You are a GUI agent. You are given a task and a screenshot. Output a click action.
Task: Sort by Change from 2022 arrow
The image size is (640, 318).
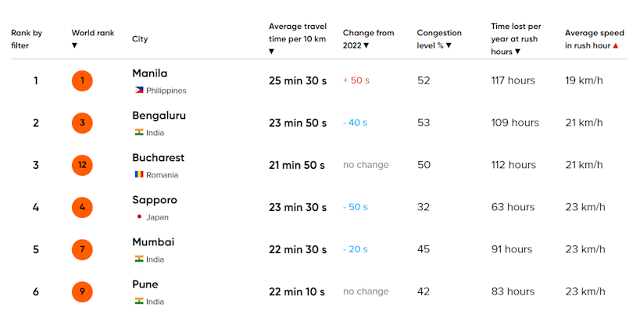tap(366, 46)
